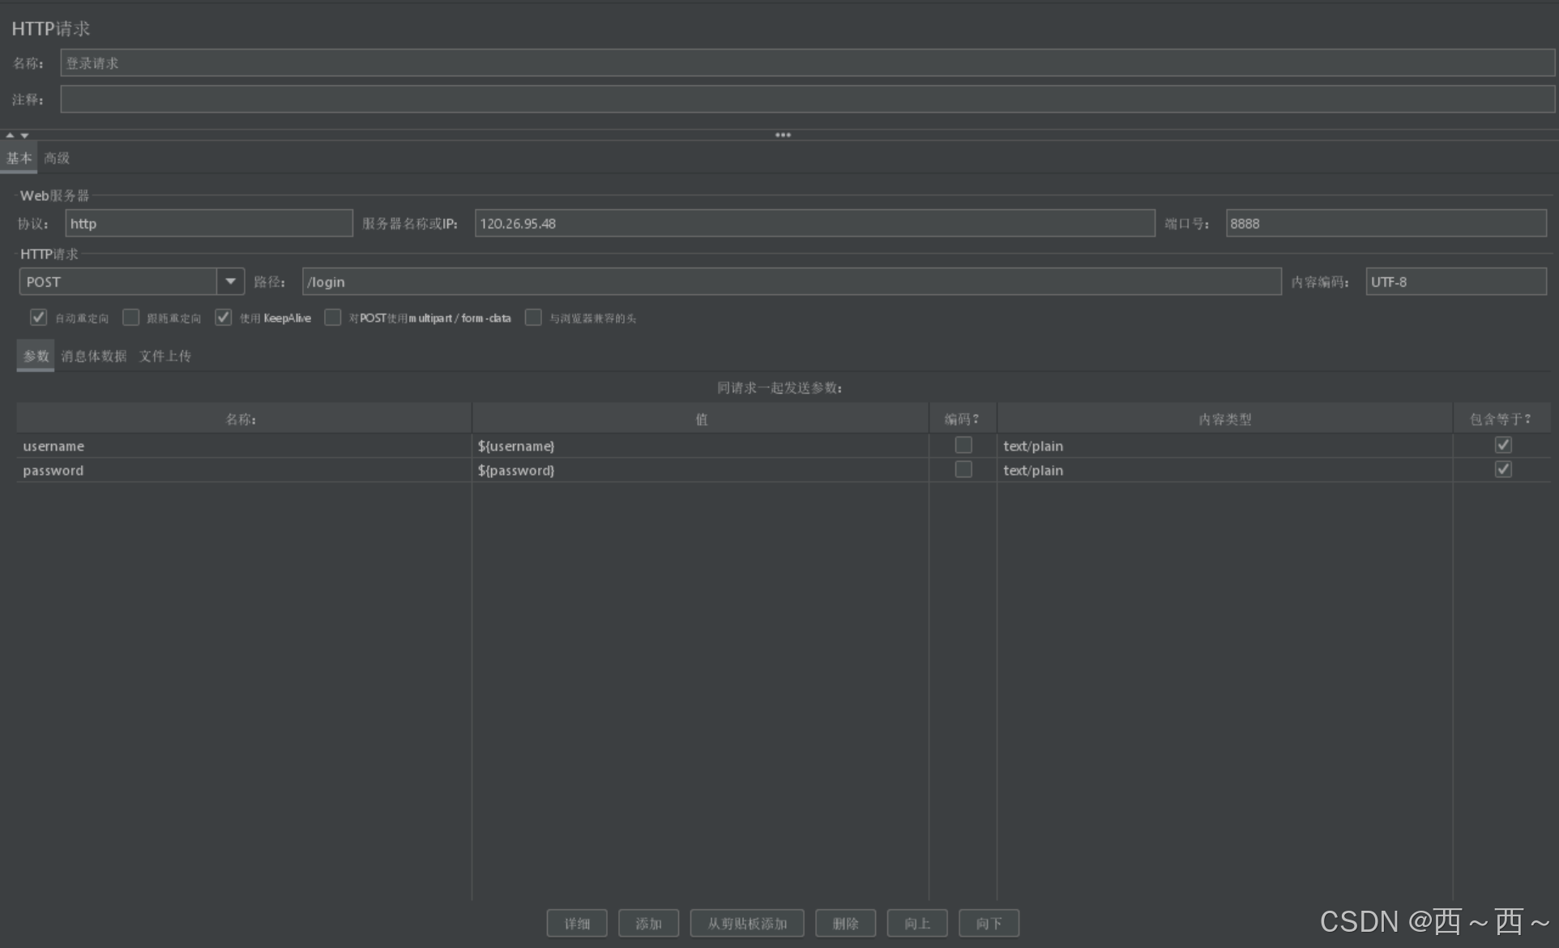Open the 文件上传 tab
Screen dimensions: 1559x948
(x=164, y=357)
